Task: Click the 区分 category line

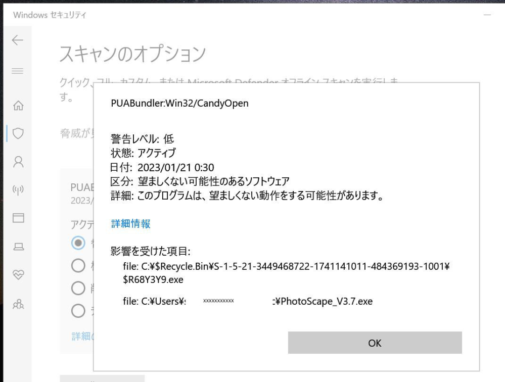Action: point(200,181)
